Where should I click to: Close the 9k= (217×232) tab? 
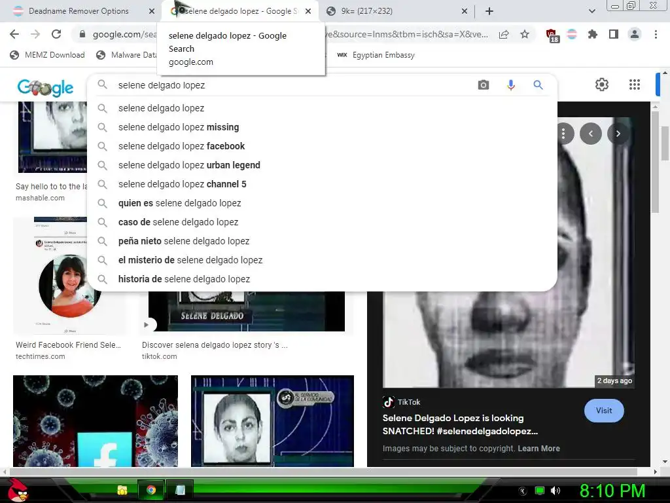(465, 11)
